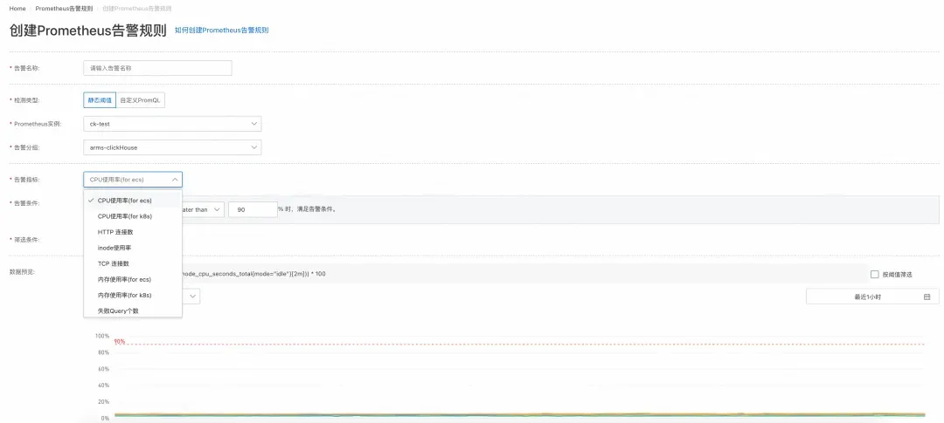Click the 告警名称 input field

click(x=157, y=68)
